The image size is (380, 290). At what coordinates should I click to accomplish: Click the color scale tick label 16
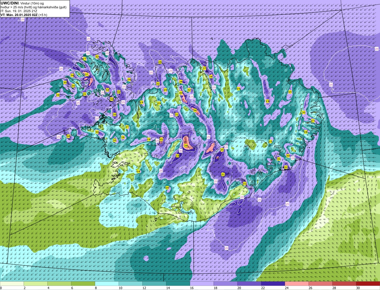[x=192, y=288]
